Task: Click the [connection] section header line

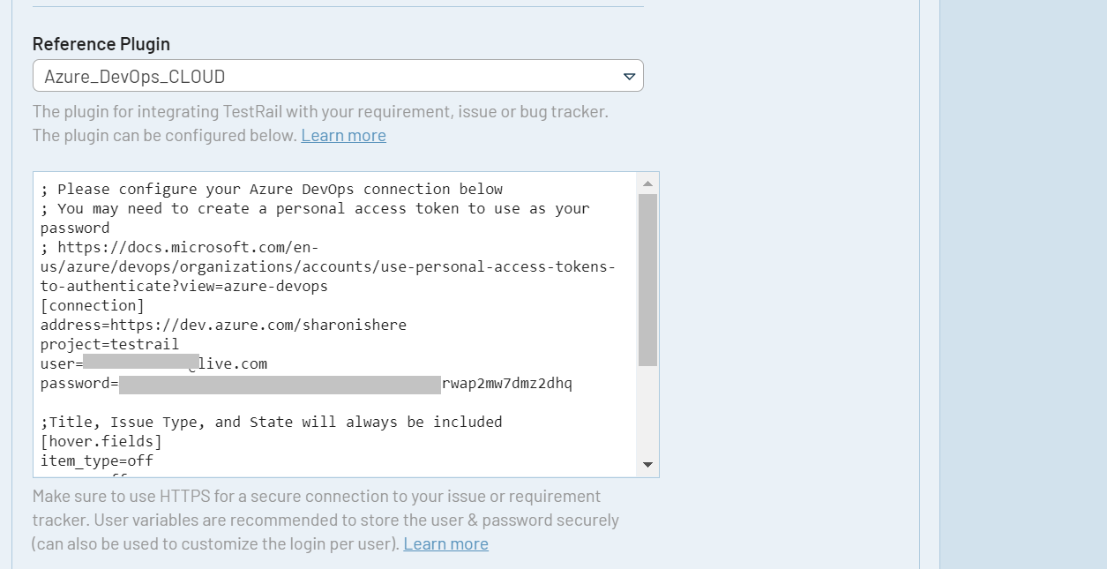Action: point(92,305)
